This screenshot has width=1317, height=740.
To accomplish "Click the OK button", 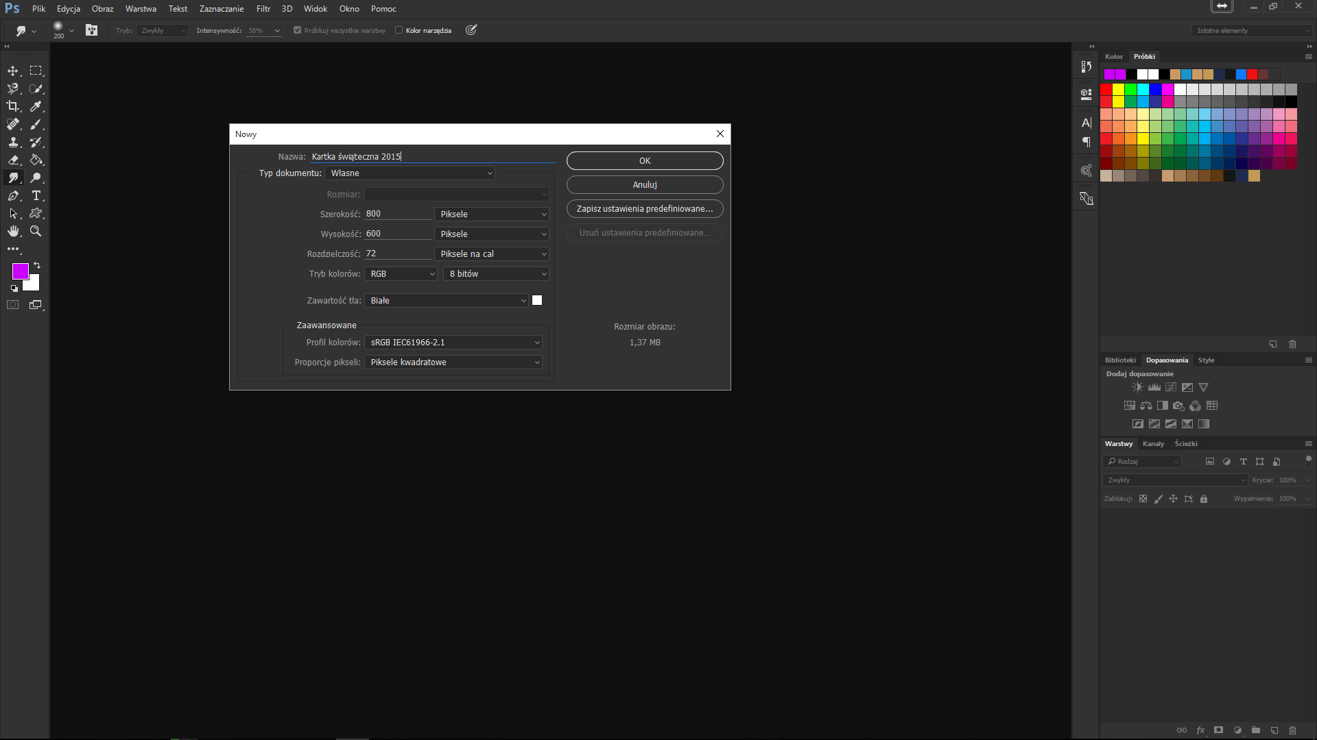I will click(x=644, y=160).
